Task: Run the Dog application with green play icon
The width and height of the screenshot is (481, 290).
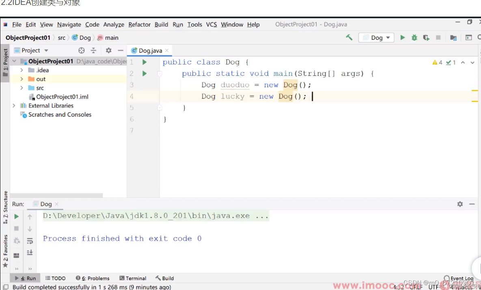Action: point(403,37)
